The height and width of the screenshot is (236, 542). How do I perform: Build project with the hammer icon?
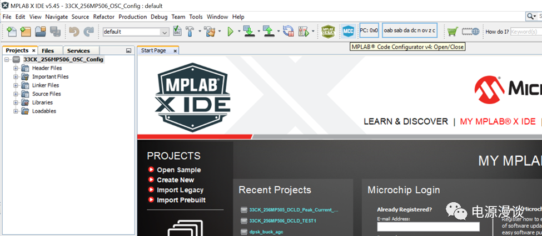pyautogui.click(x=190, y=32)
